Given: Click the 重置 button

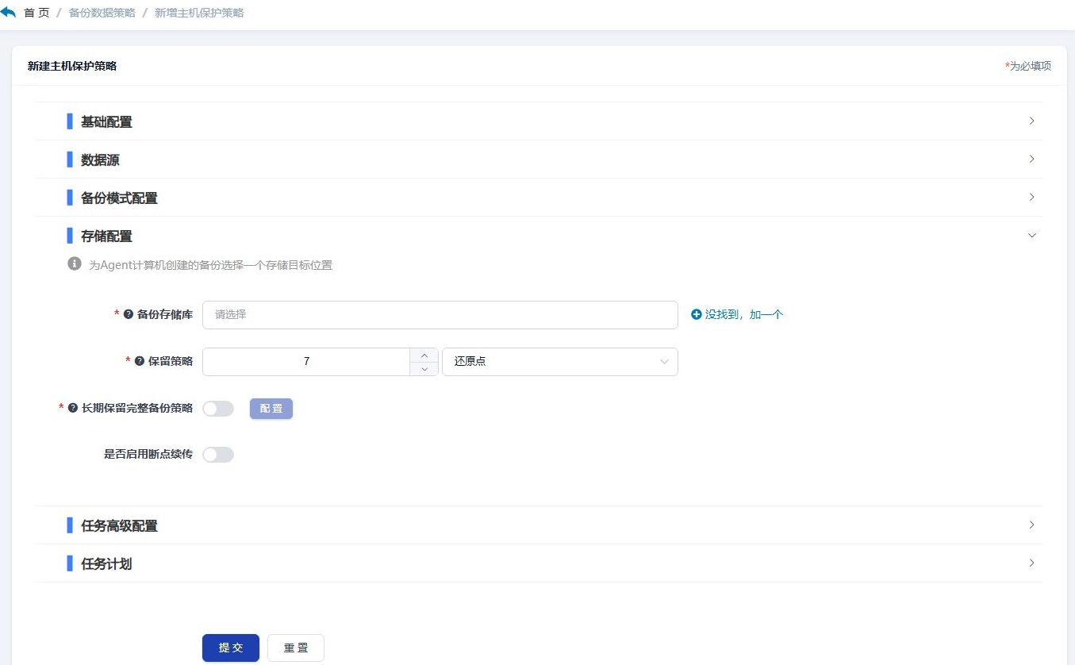Looking at the screenshot, I should click(296, 648).
